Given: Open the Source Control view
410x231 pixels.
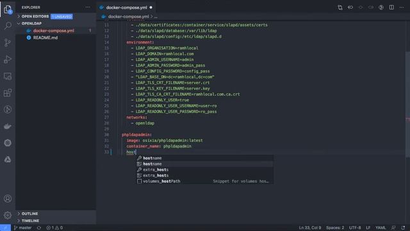Looking at the screenshot, I should point(8,42).
